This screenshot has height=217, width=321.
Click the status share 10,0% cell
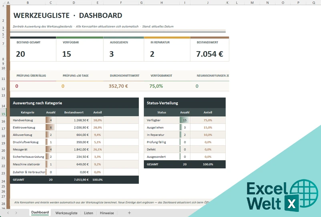pyautogui.click(x=208, y=135)
